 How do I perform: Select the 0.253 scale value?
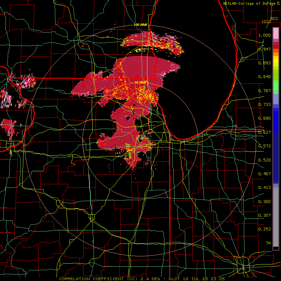pos(264,229)
